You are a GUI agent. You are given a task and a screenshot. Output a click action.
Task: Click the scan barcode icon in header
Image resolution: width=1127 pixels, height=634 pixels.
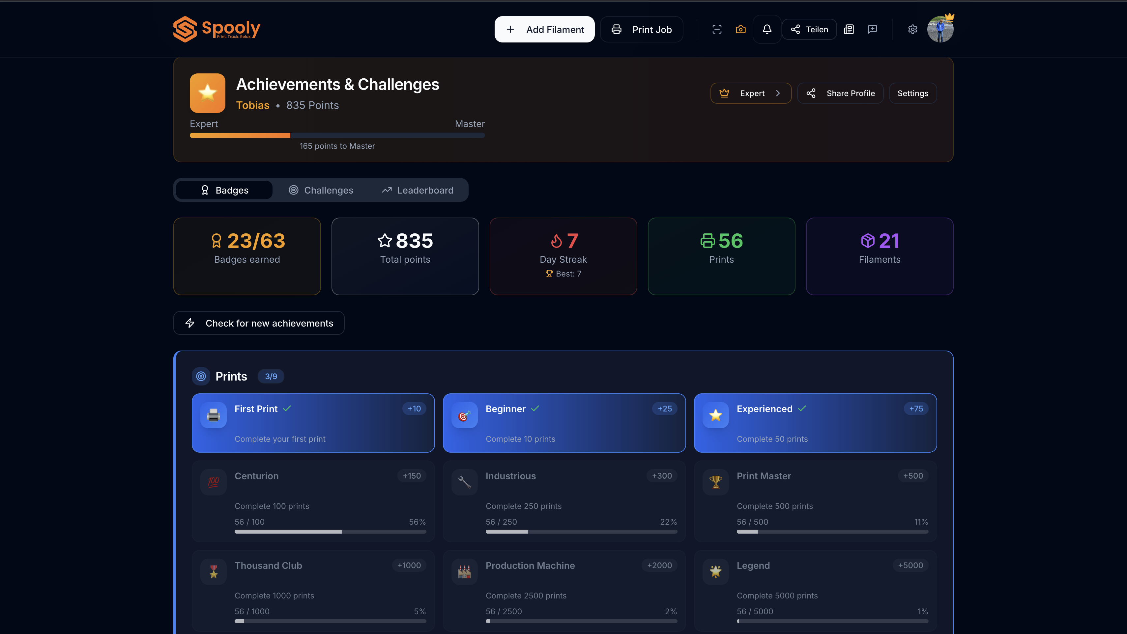coord(717,29)
